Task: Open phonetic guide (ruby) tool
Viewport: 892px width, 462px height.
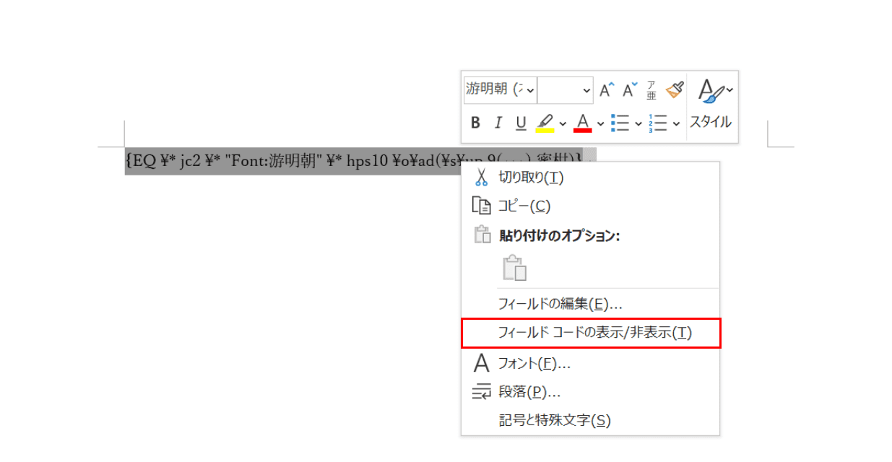Action: coord(651,90)
